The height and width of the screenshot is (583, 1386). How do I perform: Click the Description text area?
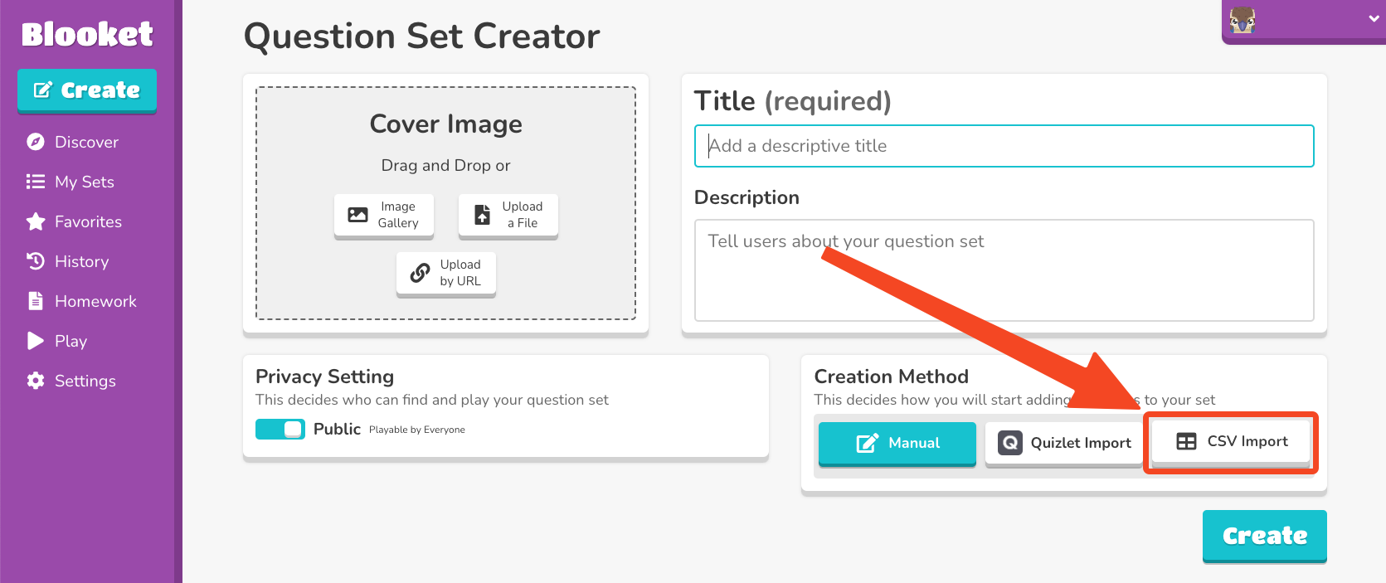click(x=1004, y=270)
